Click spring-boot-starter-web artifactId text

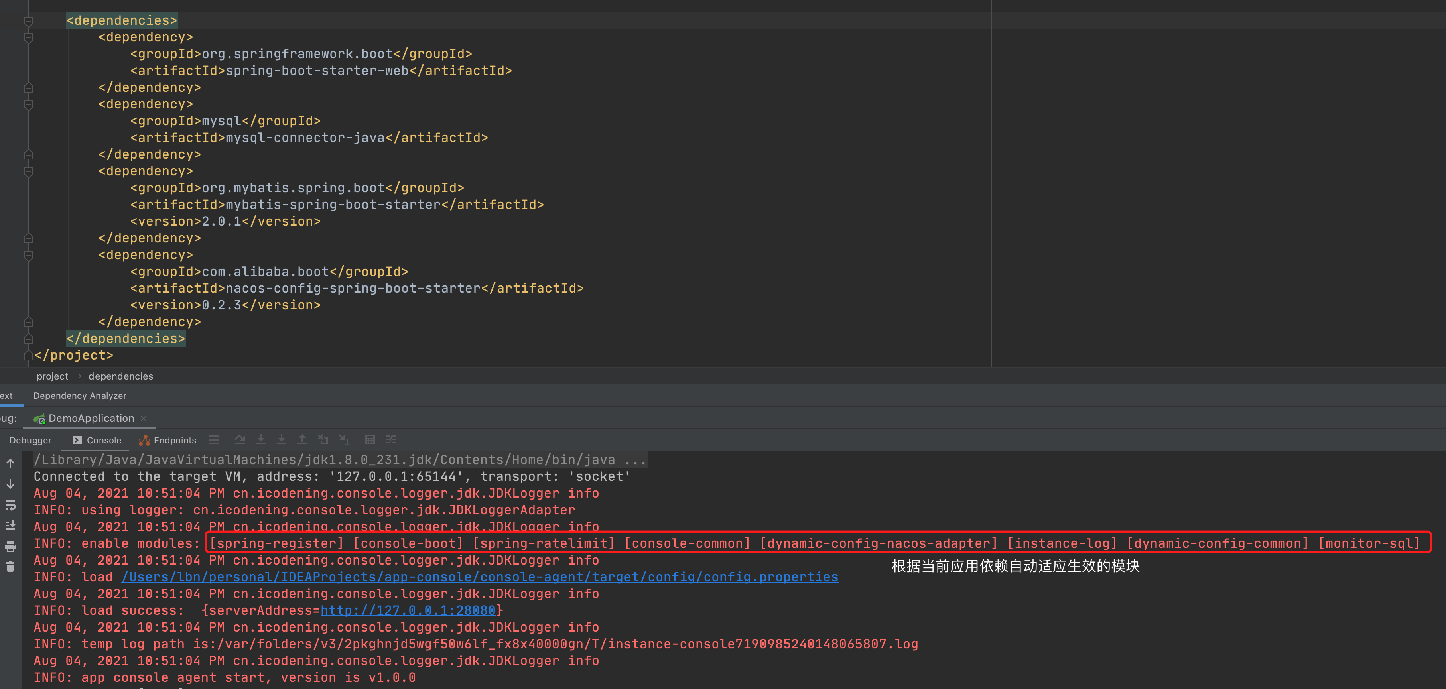click(317, 71)
